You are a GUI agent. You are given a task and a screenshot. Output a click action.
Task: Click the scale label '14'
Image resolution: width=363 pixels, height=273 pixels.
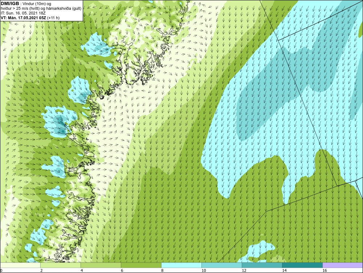coord(284,270)
